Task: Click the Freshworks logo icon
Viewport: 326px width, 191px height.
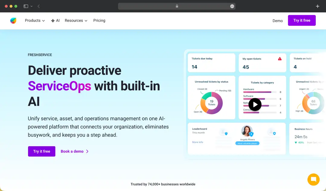Action: [x=13, y=20]
